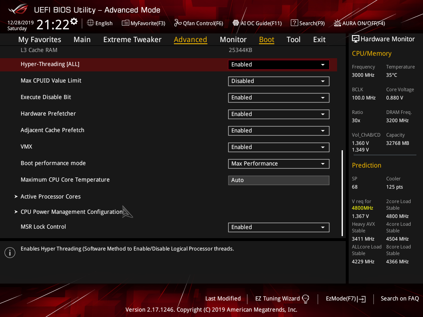Open Boot performance mode dropdown
Screen dimensions: 423x317
pyautogui.click(x=279, y=163)
